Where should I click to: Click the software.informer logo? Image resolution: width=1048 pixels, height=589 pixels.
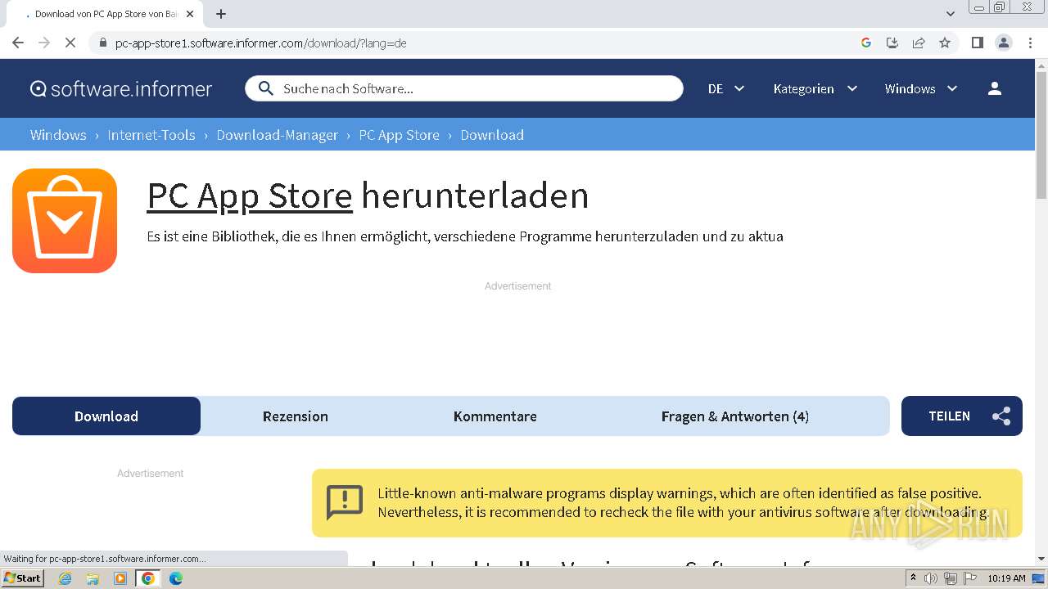tap(121, 88)
